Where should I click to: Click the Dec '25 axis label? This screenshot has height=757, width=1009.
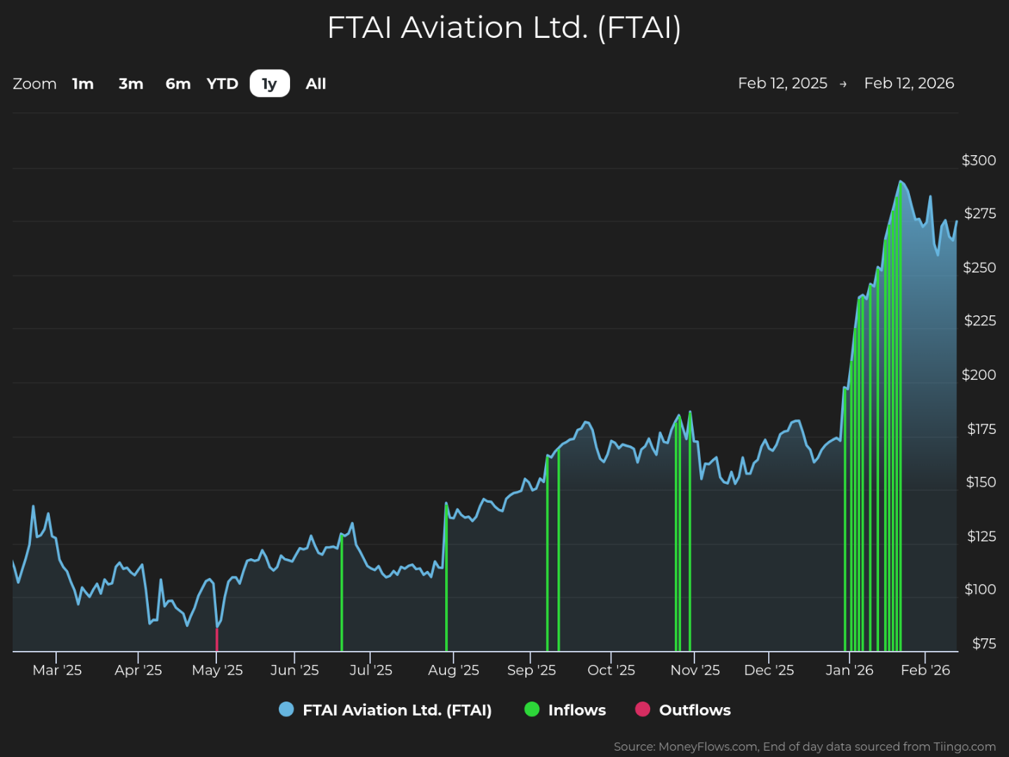[769, 670]
